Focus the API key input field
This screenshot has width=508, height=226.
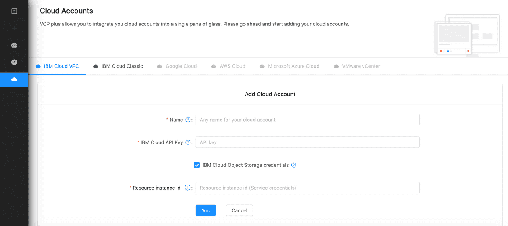307,142
